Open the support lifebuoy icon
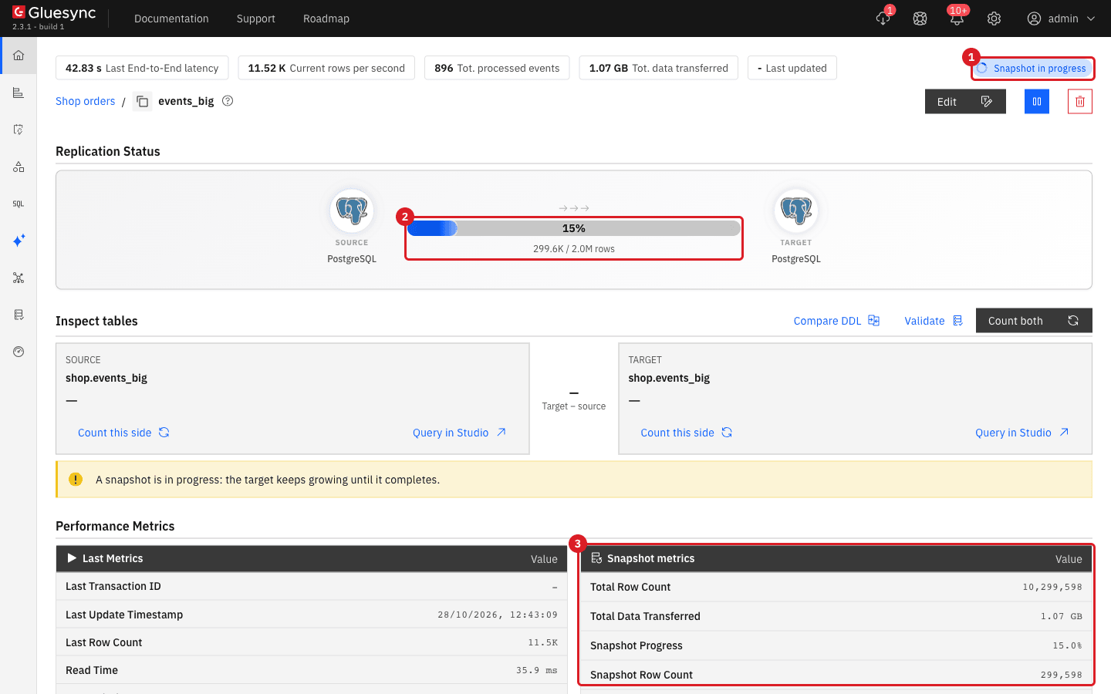 click(x=920, y=19)
